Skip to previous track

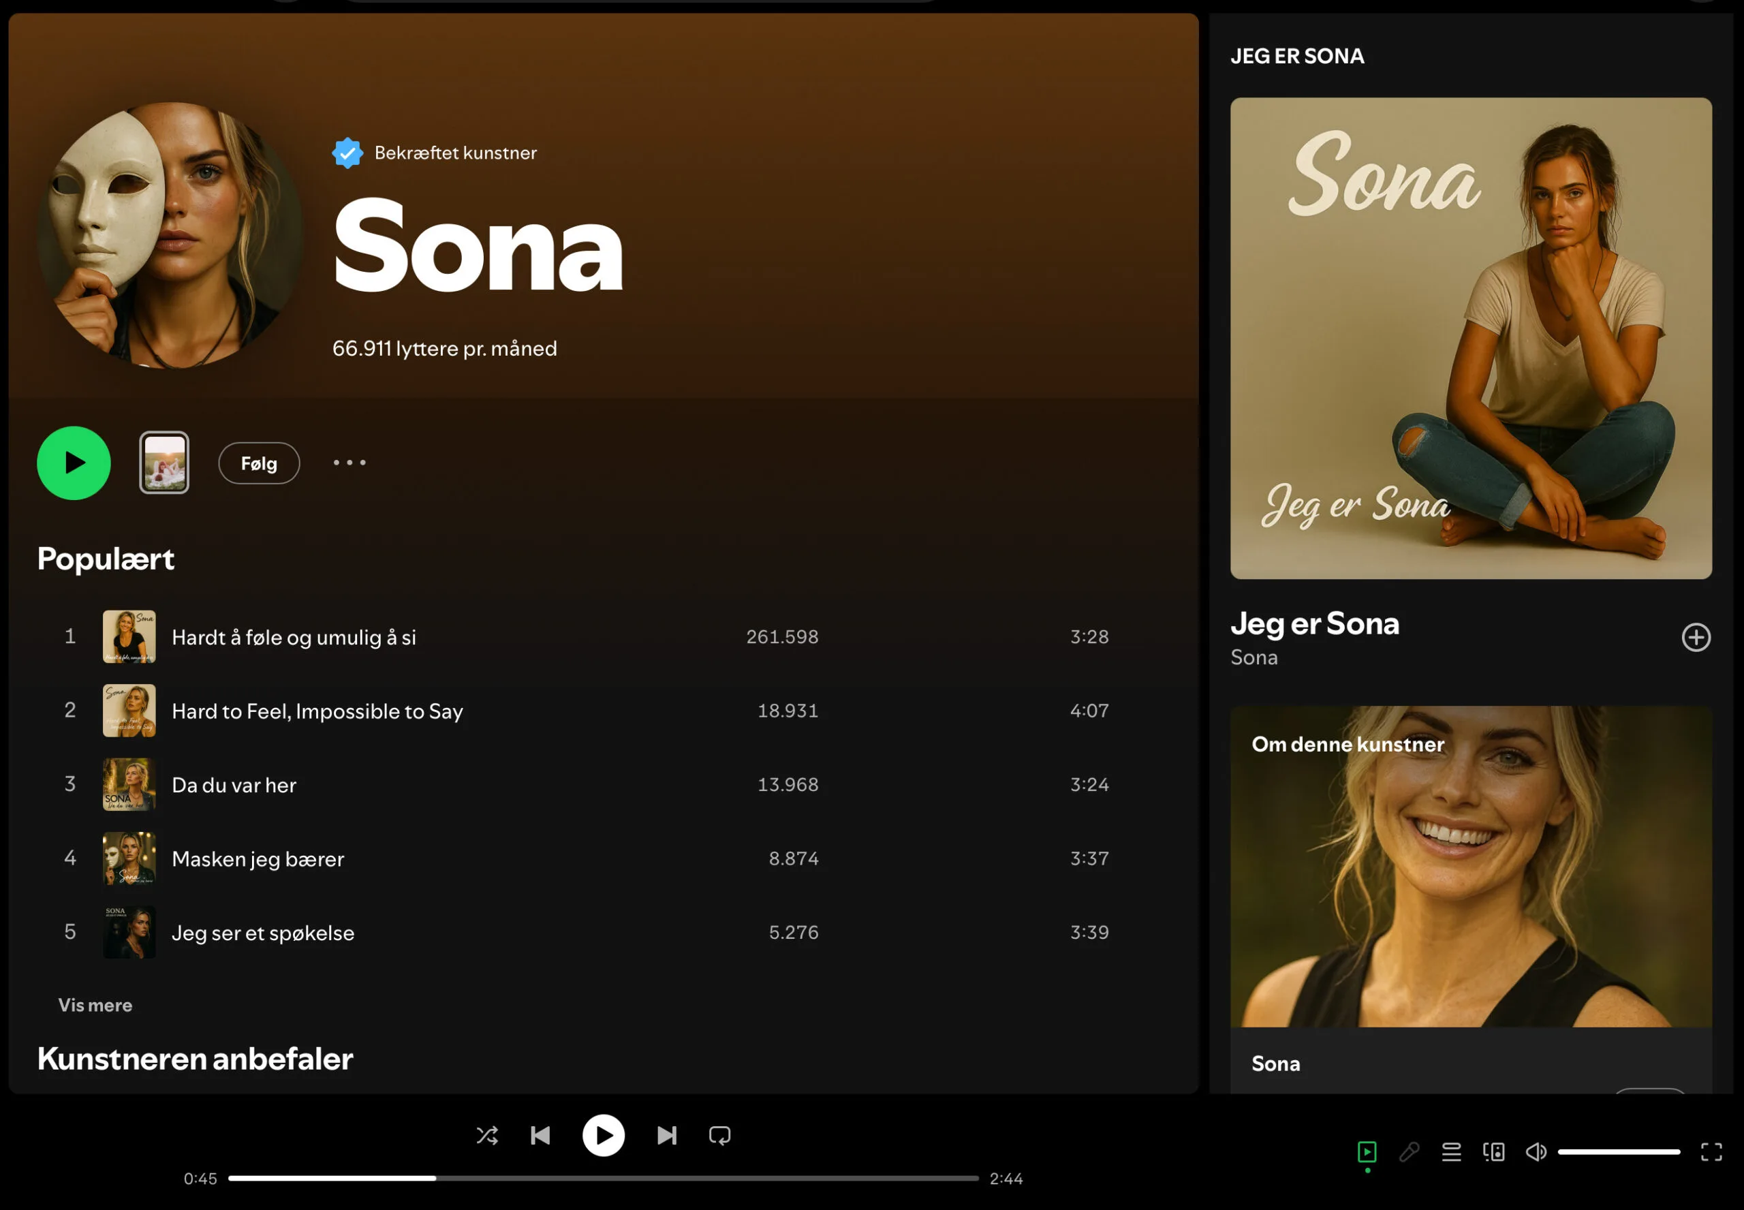click(x=540, y=1135)
